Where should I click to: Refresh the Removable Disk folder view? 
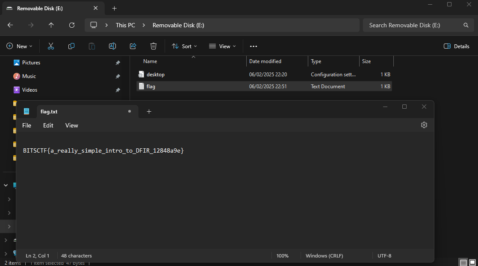[72, 25]
